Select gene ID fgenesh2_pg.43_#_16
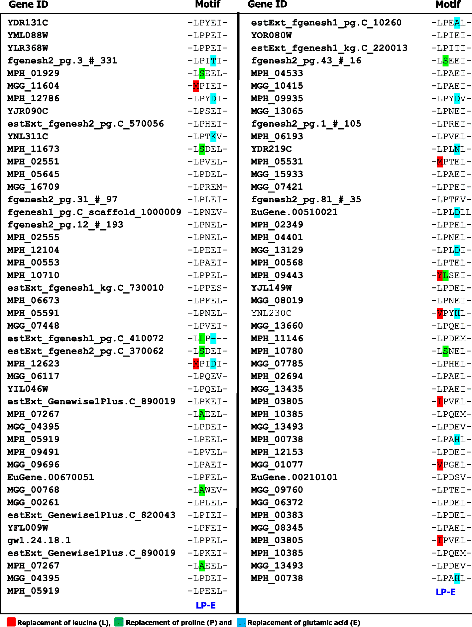This screenshot has height=627, width=472. click(306, 60)
